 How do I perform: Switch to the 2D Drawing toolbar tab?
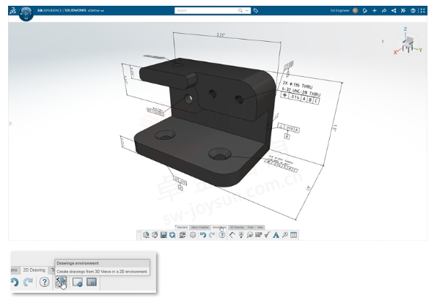pyautogui.click(x=237, y=227)
